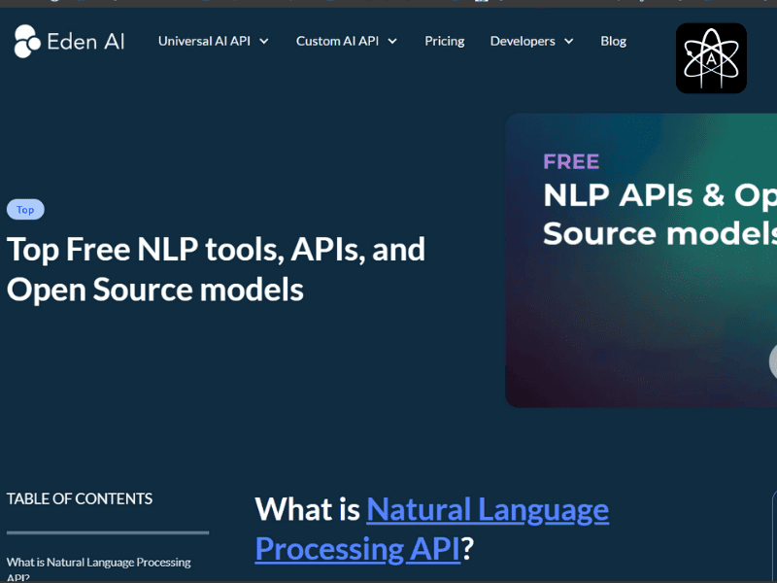Open the Custom AI API menu label
The height and width of the screenshot is (583, 777).
click(x=337, y=41)
